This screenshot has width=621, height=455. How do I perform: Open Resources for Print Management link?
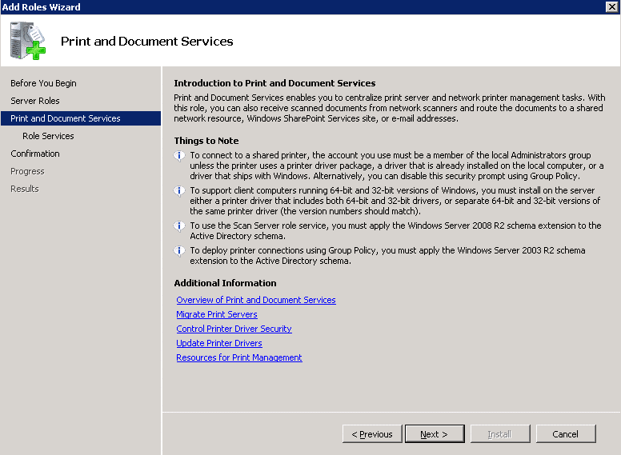(239, 357)
